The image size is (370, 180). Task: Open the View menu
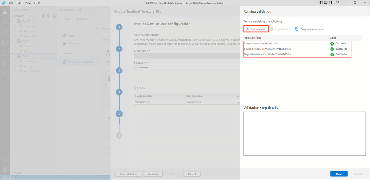[28, 3]
